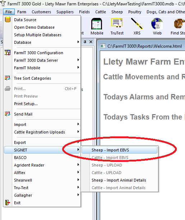Select the SIGNET menu entry
The height and width of the screenshot is (220, 185).
coord(42,150)
